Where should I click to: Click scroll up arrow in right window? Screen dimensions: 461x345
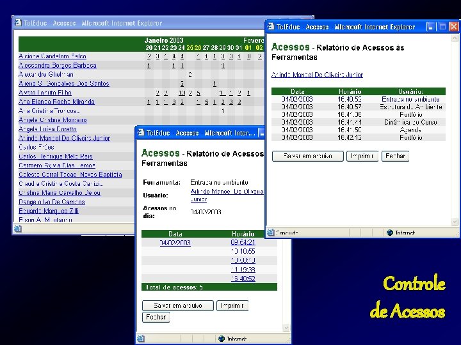[x=455, y=38]
